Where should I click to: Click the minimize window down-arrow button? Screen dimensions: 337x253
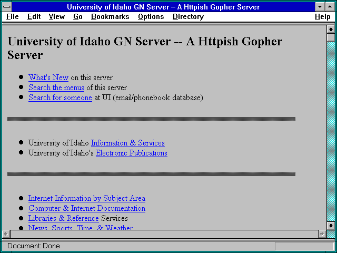point(320,7)
